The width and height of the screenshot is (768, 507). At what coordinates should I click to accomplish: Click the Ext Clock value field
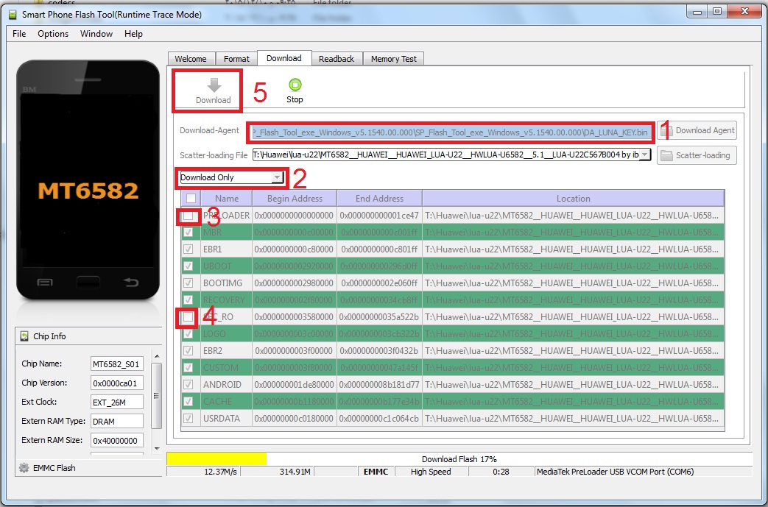[x=117, y=403]
